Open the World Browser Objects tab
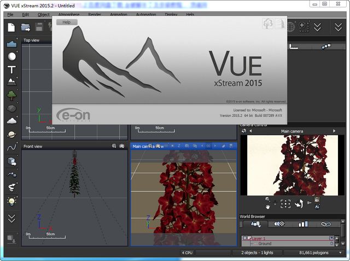 pos(255,224)
